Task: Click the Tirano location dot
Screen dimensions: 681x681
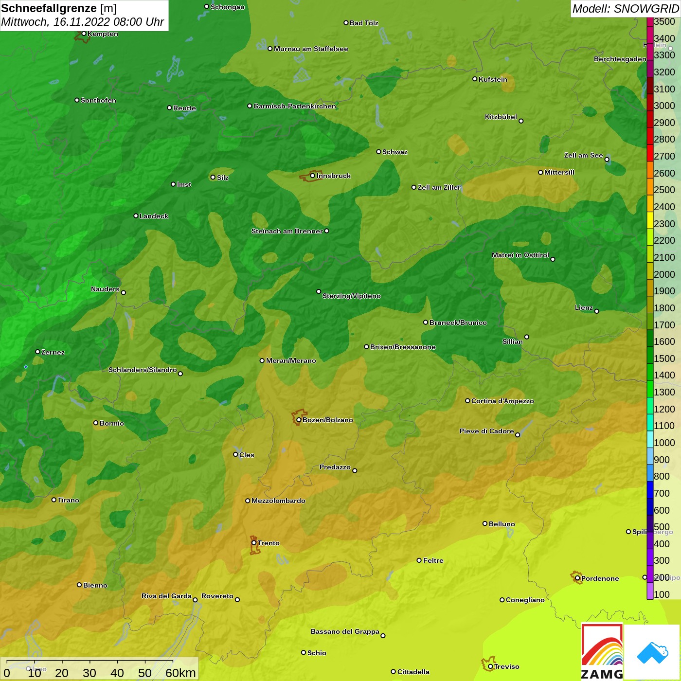Action: 54,500
